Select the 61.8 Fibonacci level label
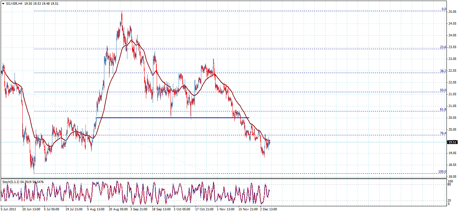460x212 pixels. point(443,109)
